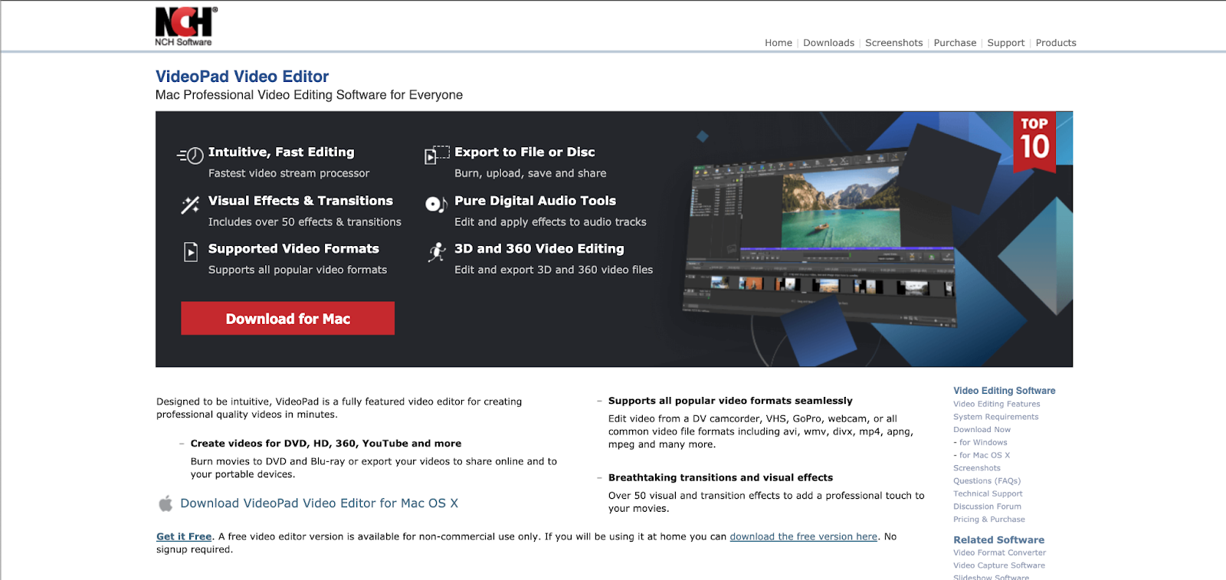Viewport: 1226px width, 580px height.
Task: Click 3D and 360 Video Editing title
Action: click(x=539, y=249)
